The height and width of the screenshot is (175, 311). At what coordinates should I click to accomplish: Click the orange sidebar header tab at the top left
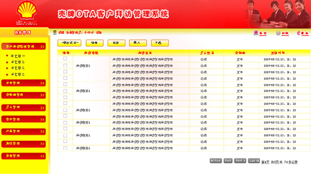[x=24, y=32]
